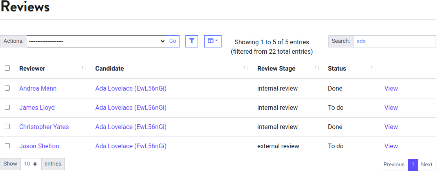This screenshot has width=436, height=171.
Task: Sort by Review Stage column arrows
Action: point(317,68)
